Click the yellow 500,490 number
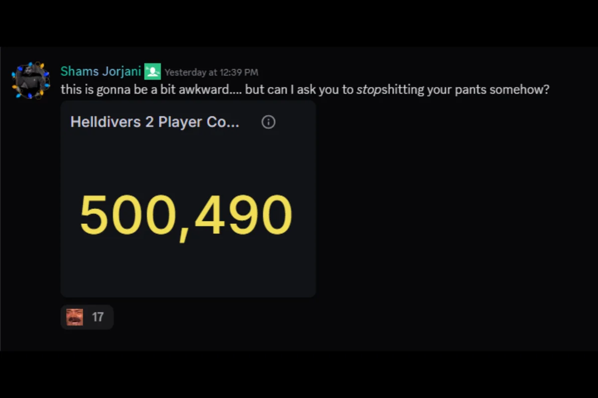 point(186,215)
